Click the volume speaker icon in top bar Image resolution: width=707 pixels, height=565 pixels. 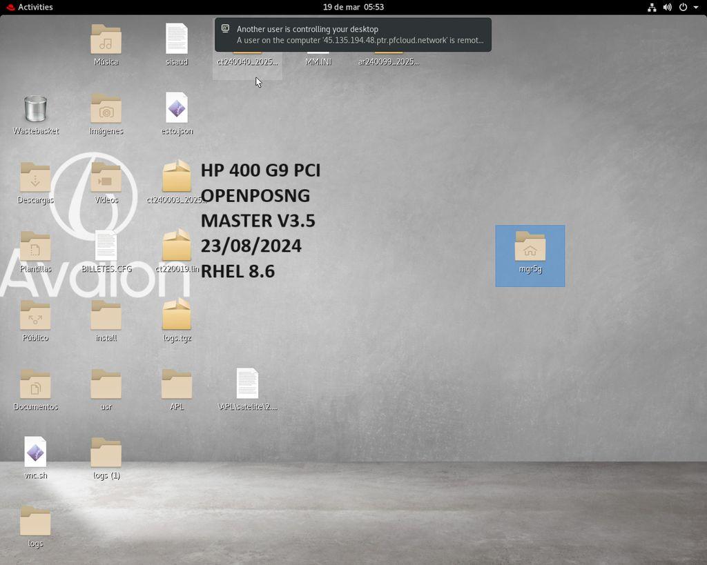[667, 8]
